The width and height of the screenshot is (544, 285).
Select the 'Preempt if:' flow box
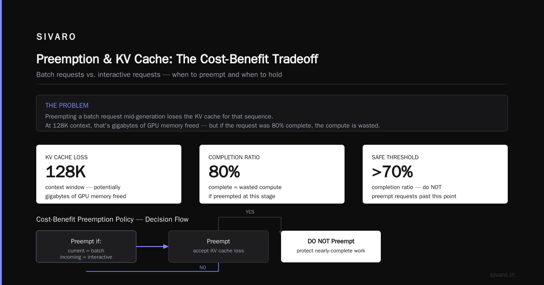(x=86, y=247)
